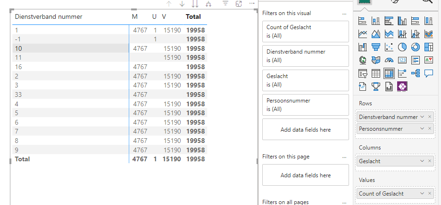Open focus mode for the matrix visual
Screen dimensions: 441x205
click(239, 4)
